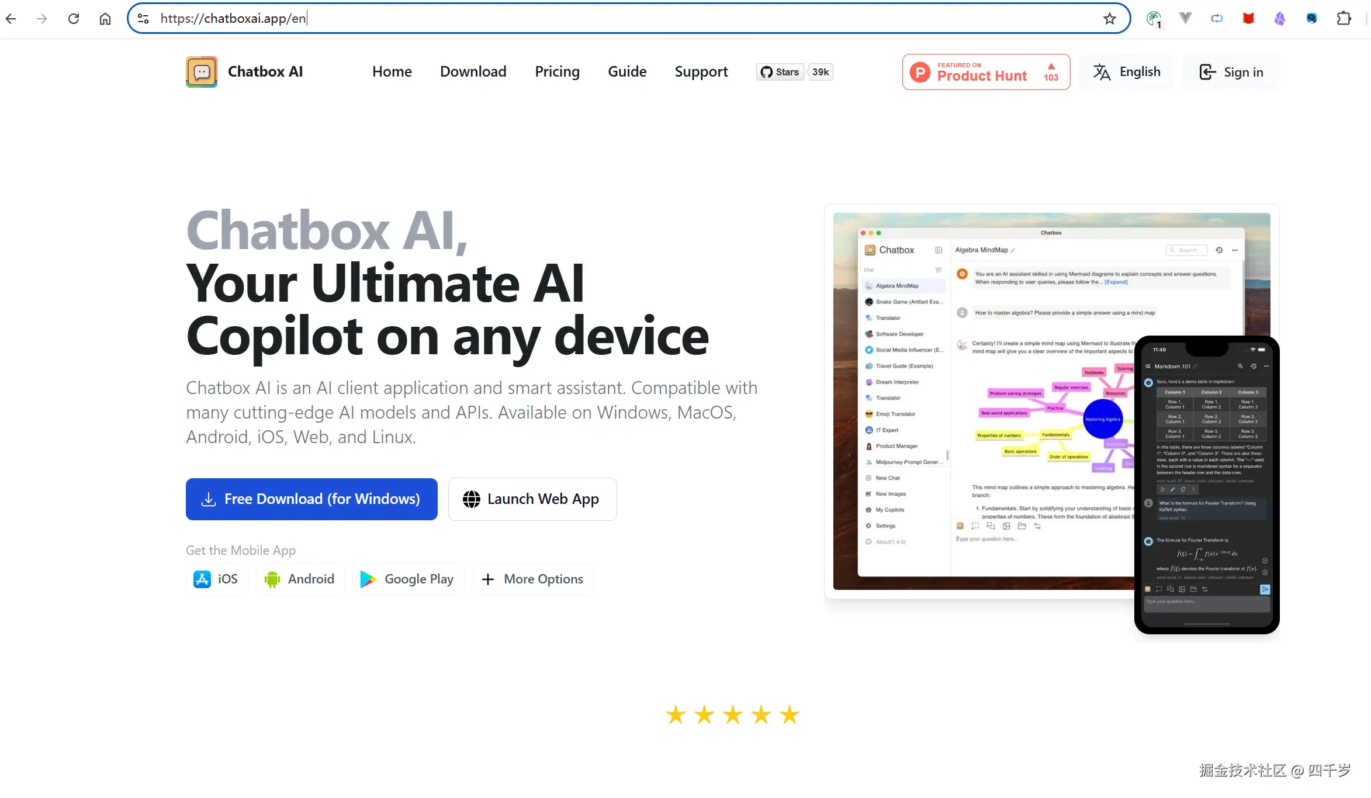1371x798 pixels.
Task: Select the iOS App Store option
Action: (216, 579)
